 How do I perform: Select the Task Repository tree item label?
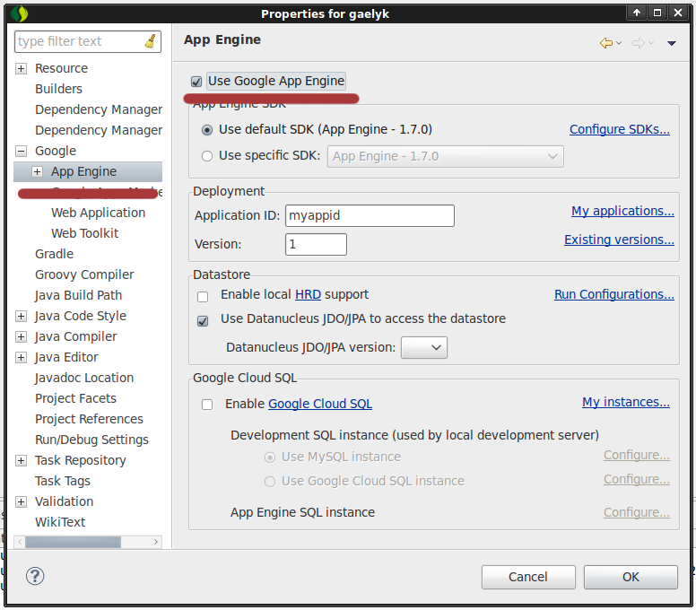point(81,460)
